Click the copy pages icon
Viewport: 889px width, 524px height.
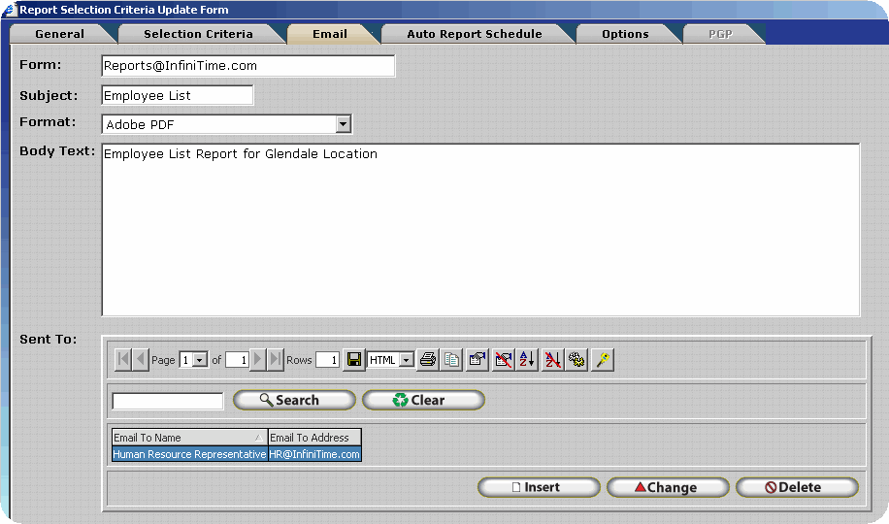(x=451, y=360)
